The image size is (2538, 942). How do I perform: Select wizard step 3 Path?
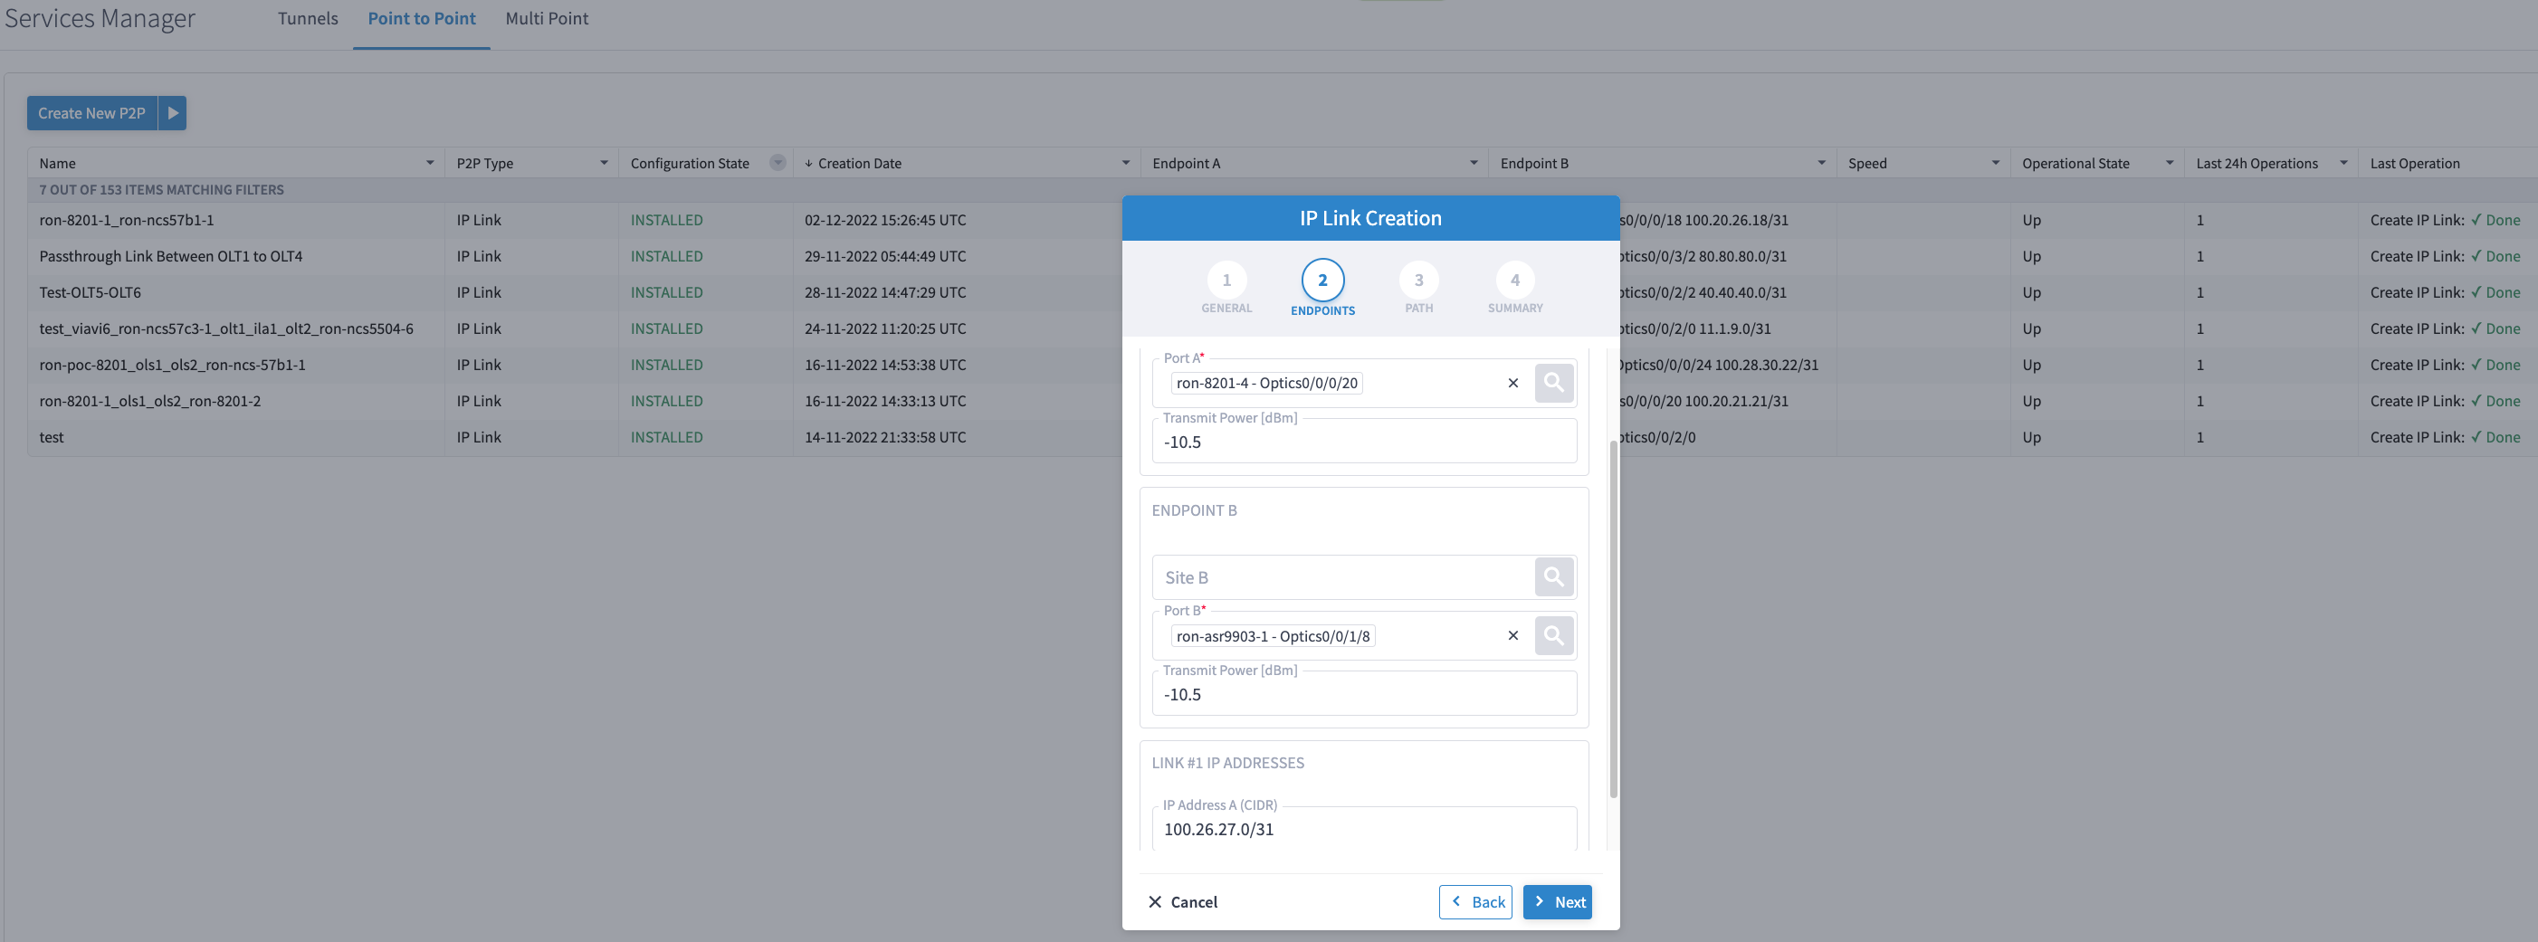coord(1418,280)
